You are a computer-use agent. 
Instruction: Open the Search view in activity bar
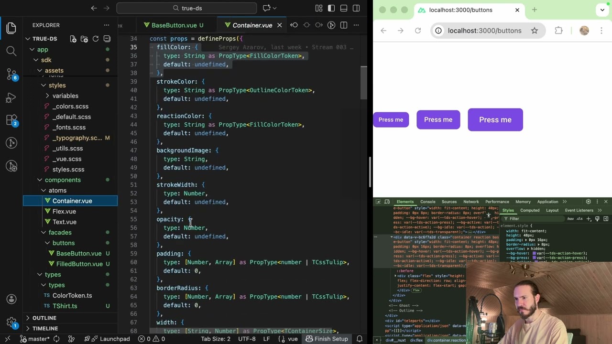tap(11, 51)
